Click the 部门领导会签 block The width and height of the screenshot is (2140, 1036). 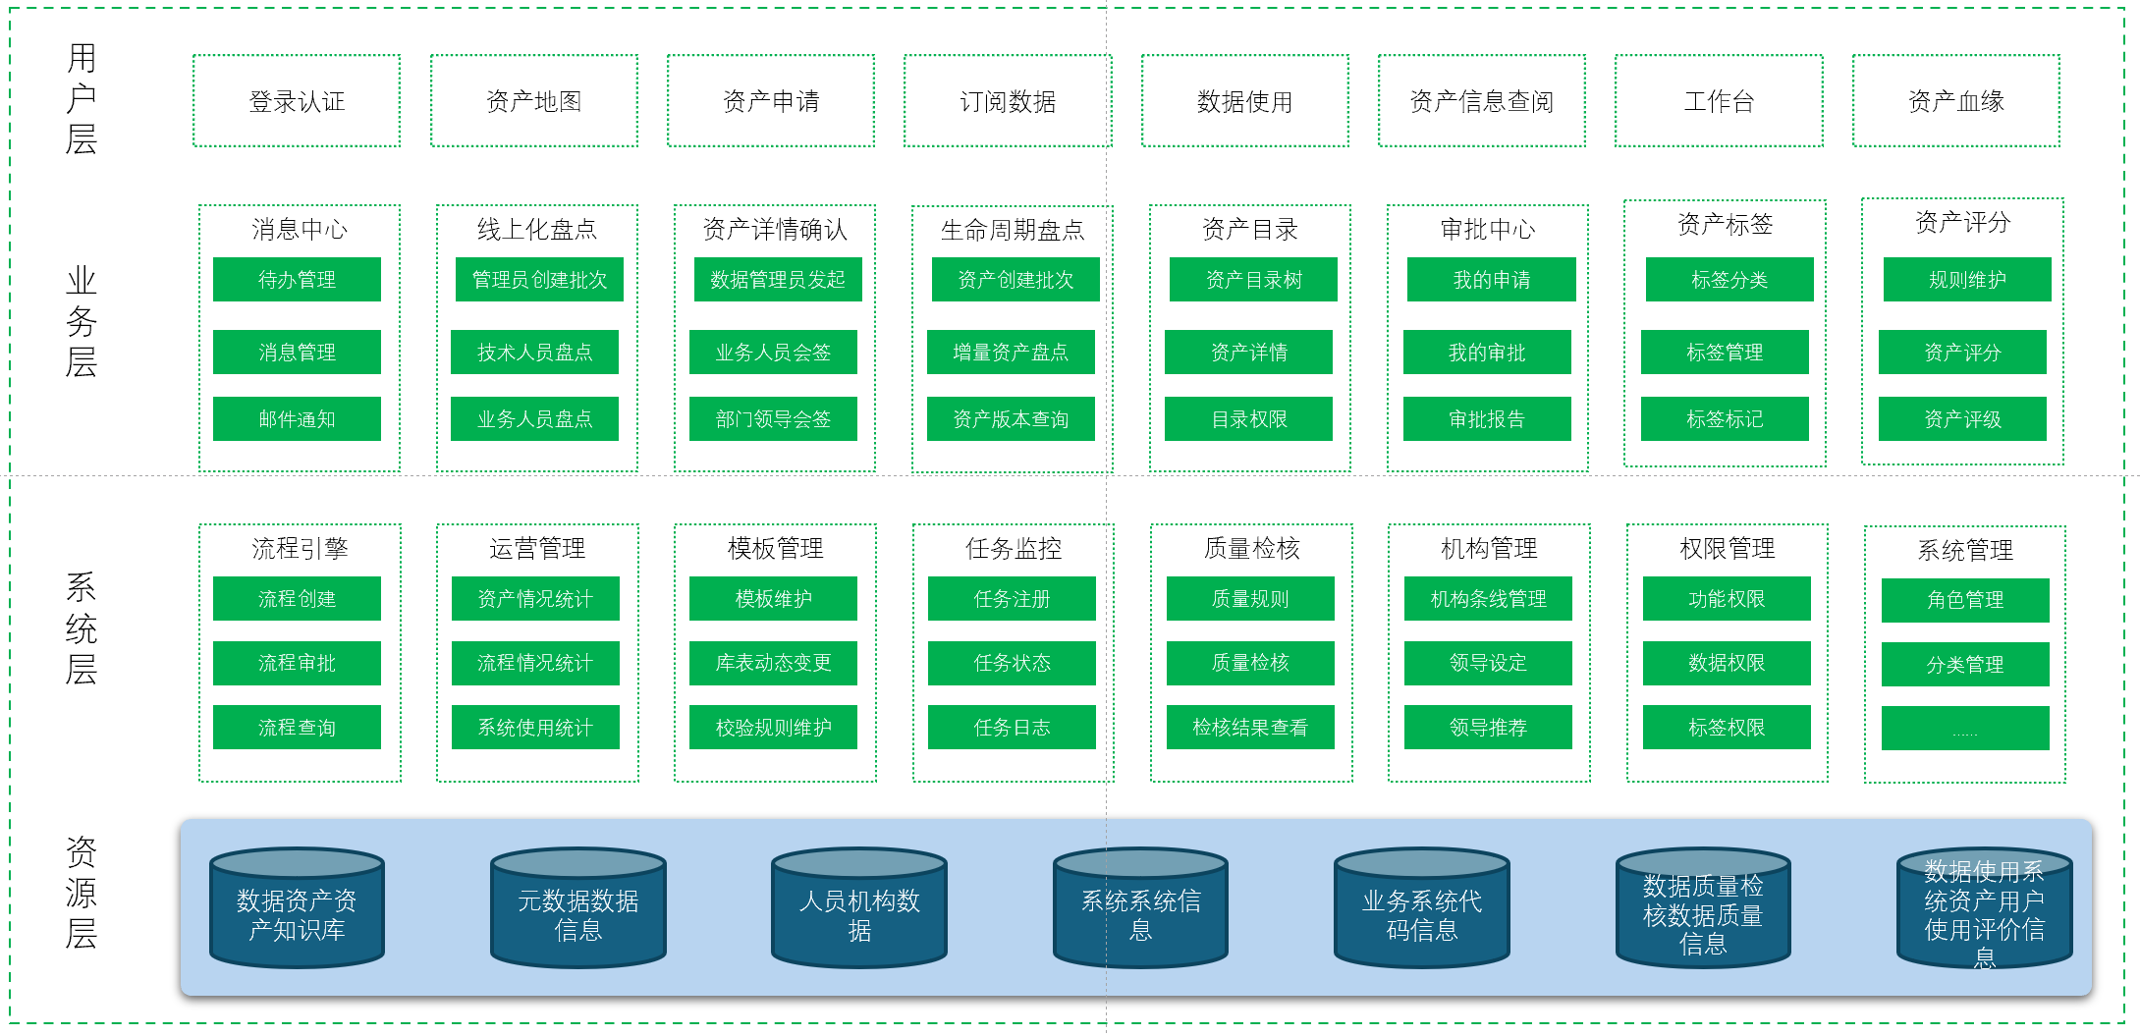tap(773, 419)
